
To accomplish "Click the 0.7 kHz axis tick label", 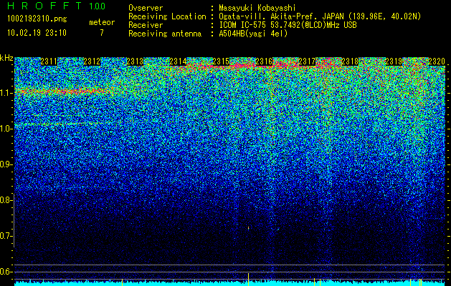I will tap(5, 236).
